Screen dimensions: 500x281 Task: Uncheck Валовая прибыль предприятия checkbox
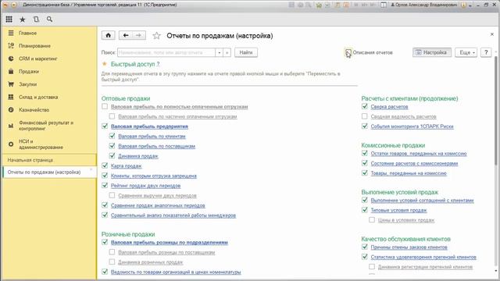tap(105, 126)
